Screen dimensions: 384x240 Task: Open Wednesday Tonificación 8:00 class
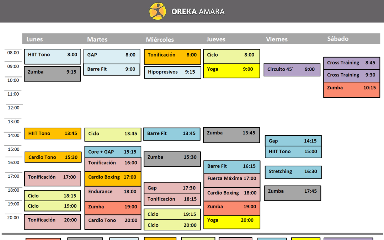pyautogui.click(x=172, y=57)
